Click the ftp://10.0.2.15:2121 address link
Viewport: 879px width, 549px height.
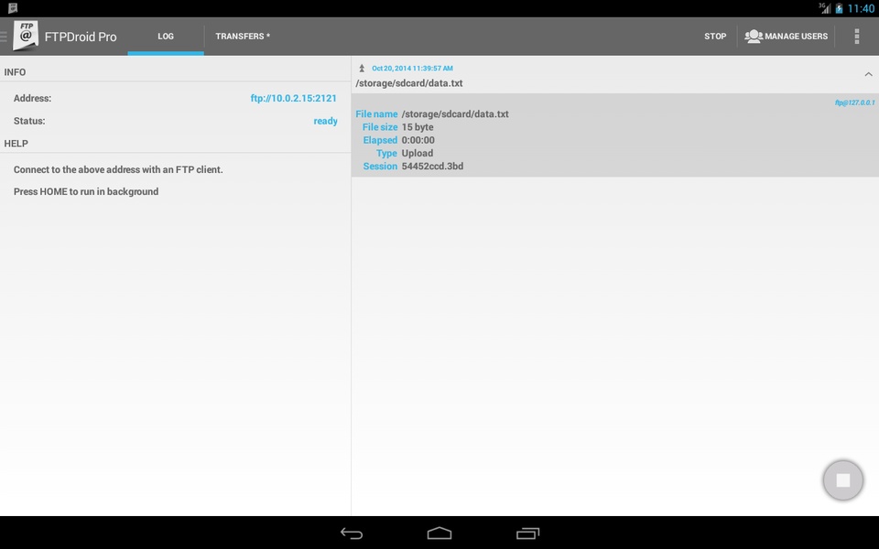pyautogui.click(x=293, y=98)
